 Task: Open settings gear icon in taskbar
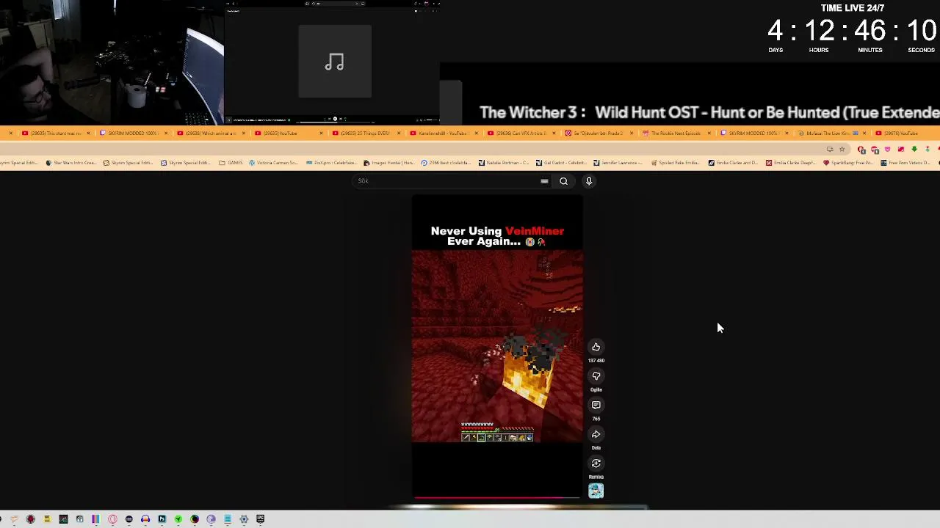244,519
